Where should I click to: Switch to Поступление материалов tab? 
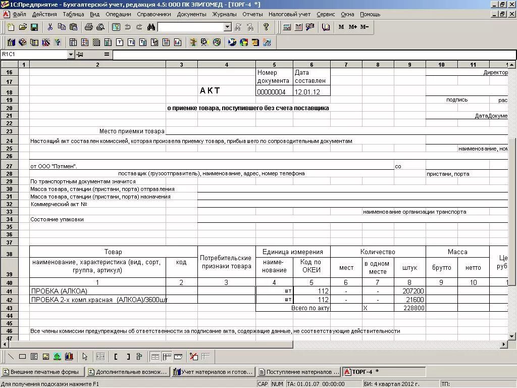click(299, 372)
